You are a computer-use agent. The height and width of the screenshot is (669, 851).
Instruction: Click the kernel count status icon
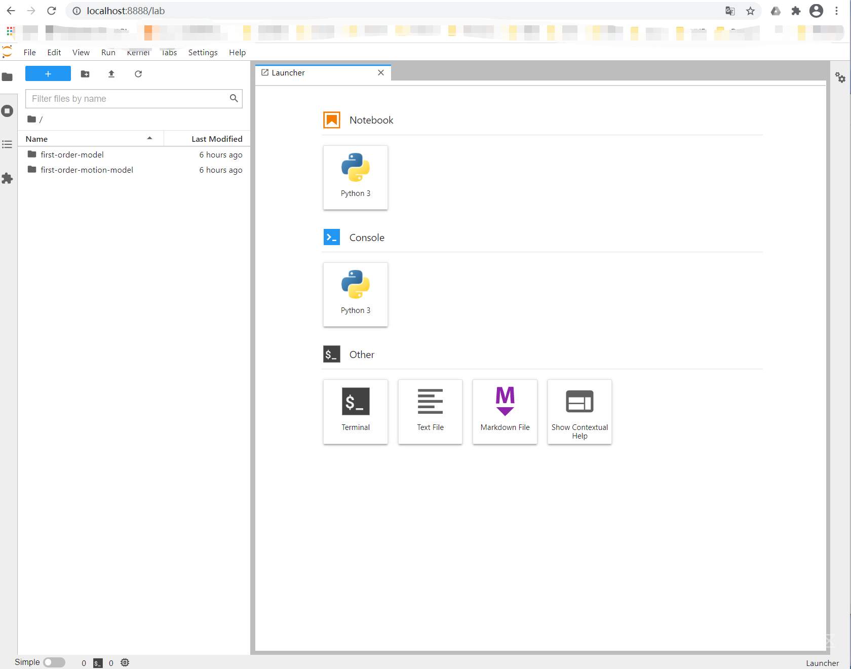click(125, 662)
